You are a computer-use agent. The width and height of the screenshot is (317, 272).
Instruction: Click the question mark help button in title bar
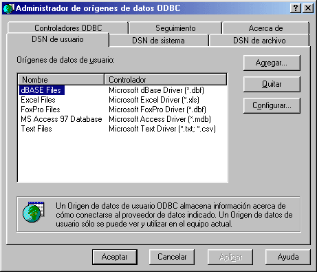(296, 8)
